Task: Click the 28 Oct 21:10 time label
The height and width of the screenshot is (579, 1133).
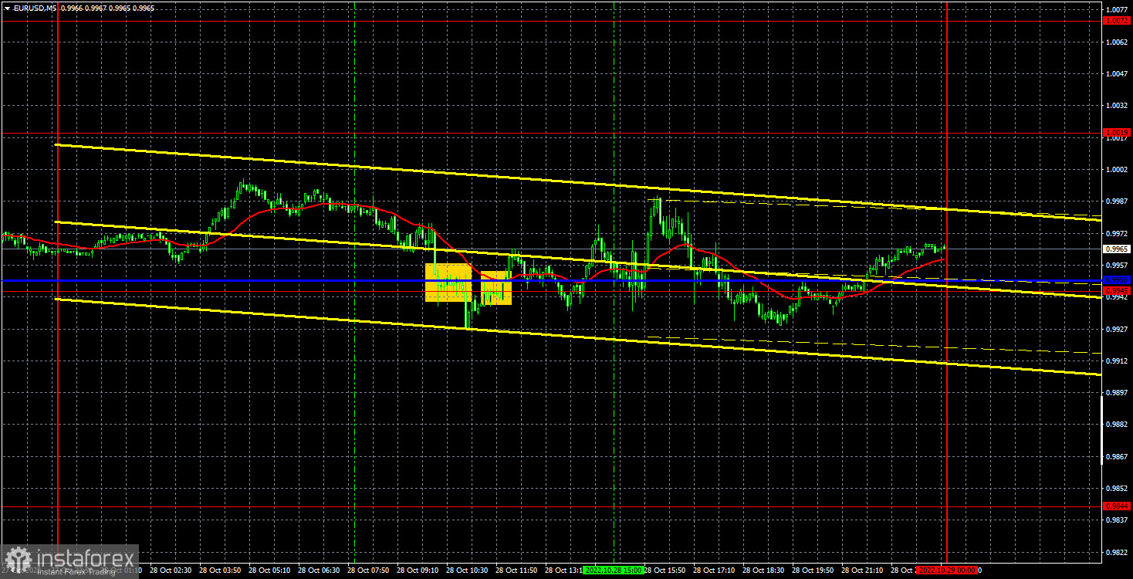Action: [x=863, y=571]
